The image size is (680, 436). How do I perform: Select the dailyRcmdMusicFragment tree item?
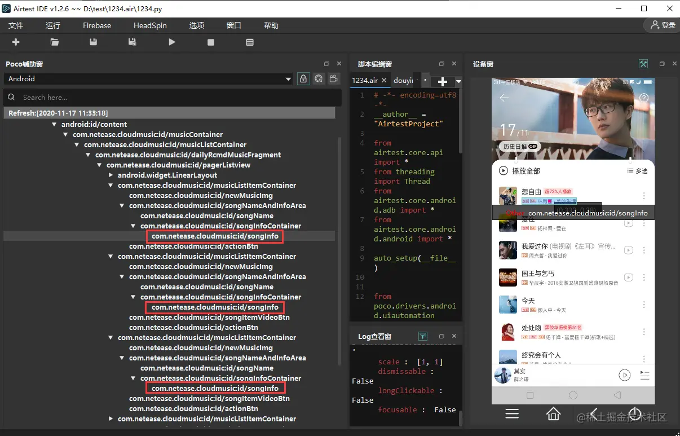click(x=188, y=155)
